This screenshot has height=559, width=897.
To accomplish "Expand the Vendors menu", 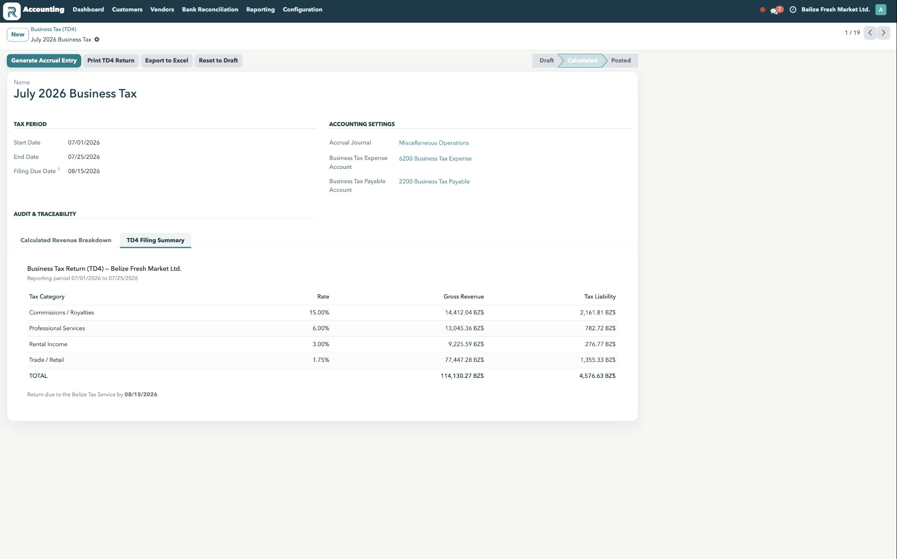I will [162, 10].
